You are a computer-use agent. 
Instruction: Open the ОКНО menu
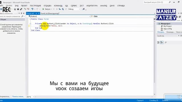(x=112, y=6)
